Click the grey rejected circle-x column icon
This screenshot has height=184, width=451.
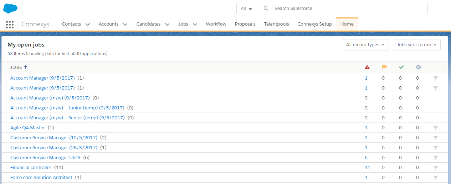pyautogui.click(x=419, y=67)
